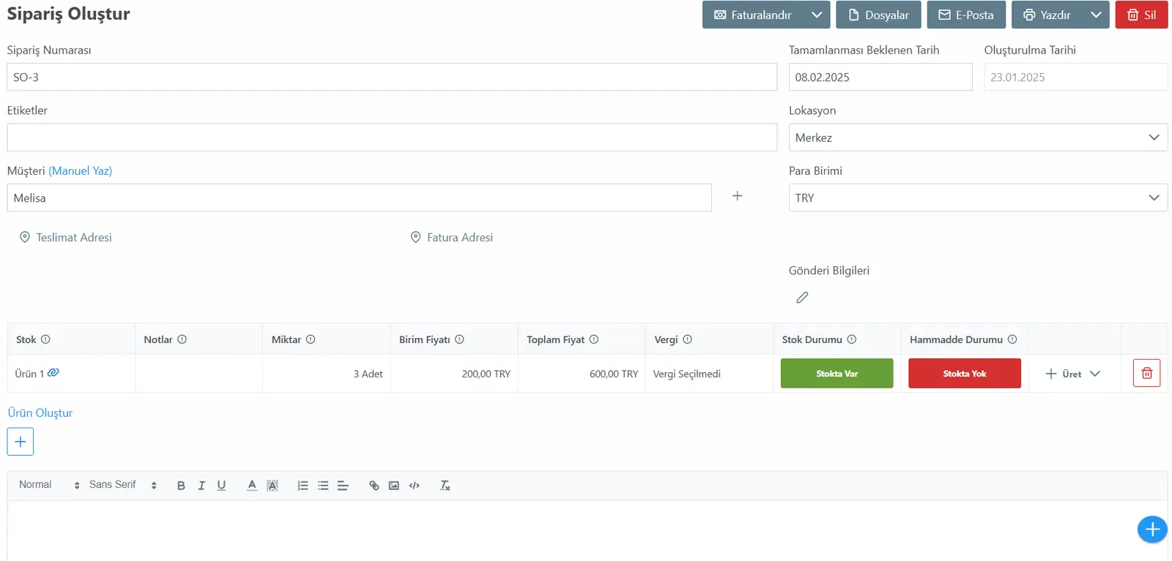Viewport: 1172px width, 561px height.
Task: Expand the Faturalandır dropdown arrow
Action: pos(817,15)
